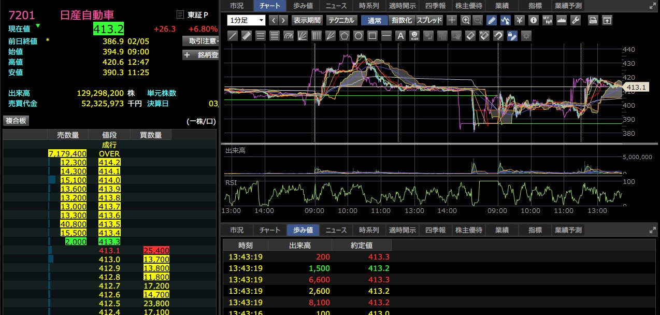
Task: Select the circle shape tool
Action: coord(358,36)
